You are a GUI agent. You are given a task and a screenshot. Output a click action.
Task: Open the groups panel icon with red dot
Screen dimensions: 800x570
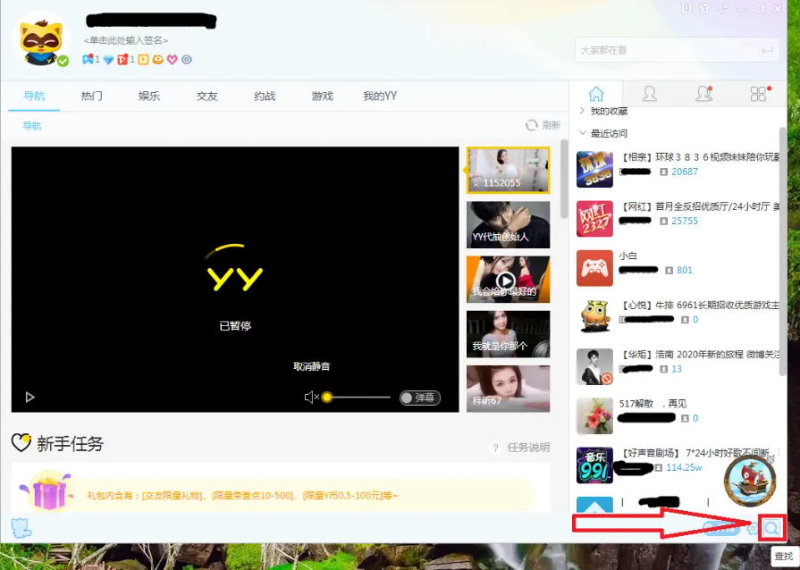(x=703, y=94)
